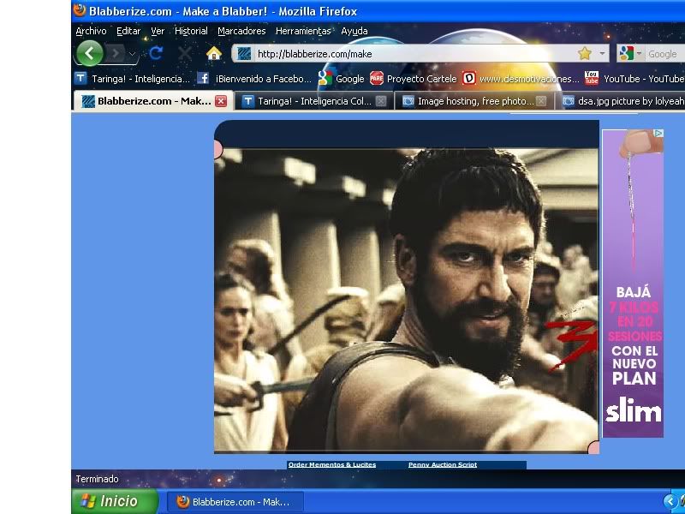Click the uploaded 300 movie image
The image size is (685, 514).
click(x=406, y=300)
